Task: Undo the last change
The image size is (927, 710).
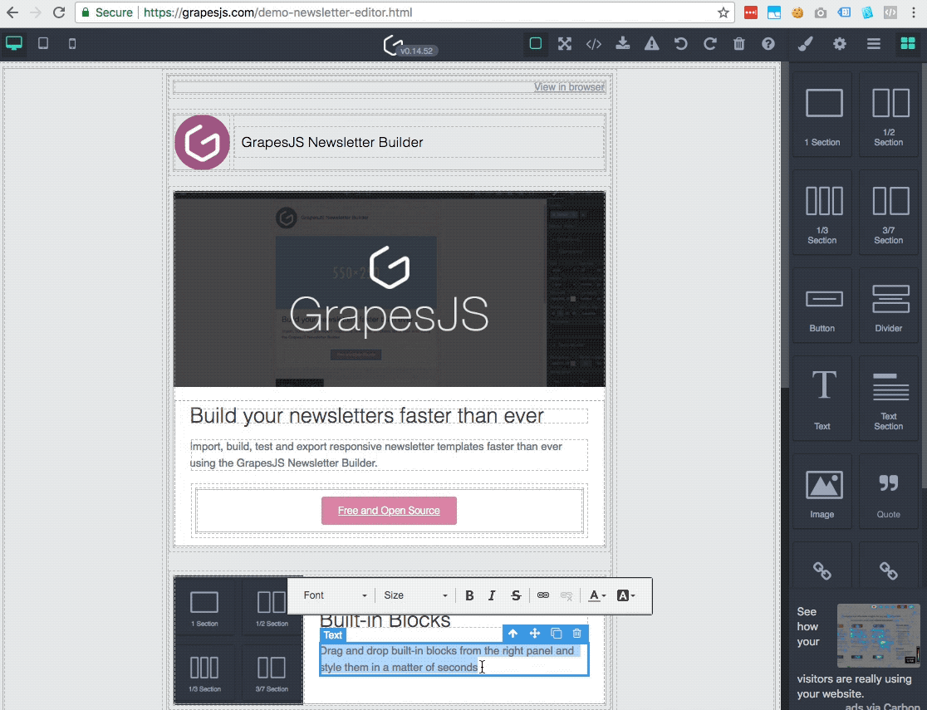Action: (680, 43)
